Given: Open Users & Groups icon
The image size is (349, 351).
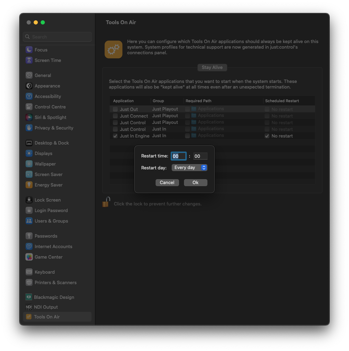Looking at the screenshot, I should tap(29, 221).
